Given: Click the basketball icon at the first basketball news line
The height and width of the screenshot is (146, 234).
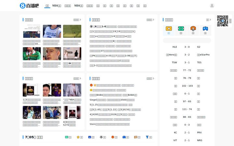Looking at the screenshot, I should pos(91,85).
